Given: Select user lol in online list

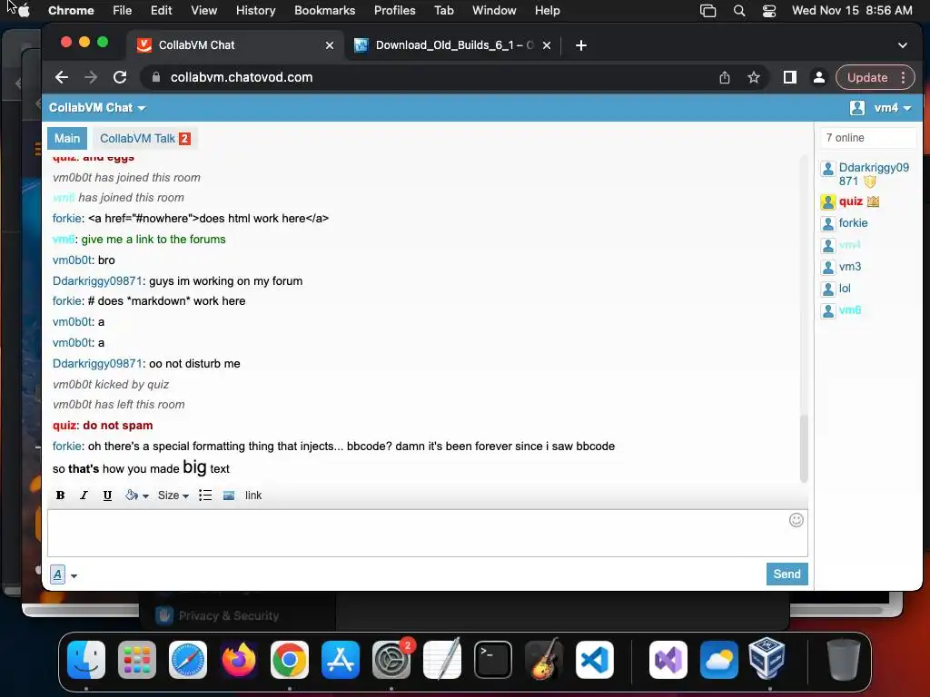Looking at the screenshot, I should [845, 289].
